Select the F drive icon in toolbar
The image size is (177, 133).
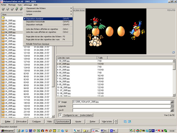pyautogui.click(x=21, y=9)
